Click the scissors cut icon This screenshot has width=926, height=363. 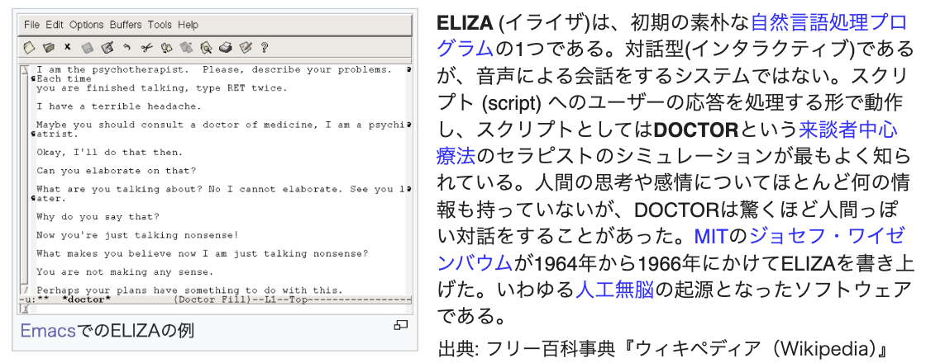click(x=146, y=47)
